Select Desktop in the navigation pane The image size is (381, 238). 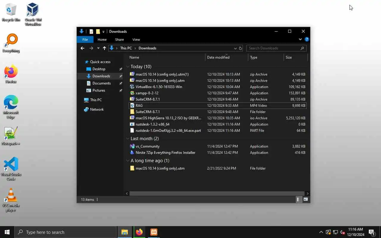99,69
